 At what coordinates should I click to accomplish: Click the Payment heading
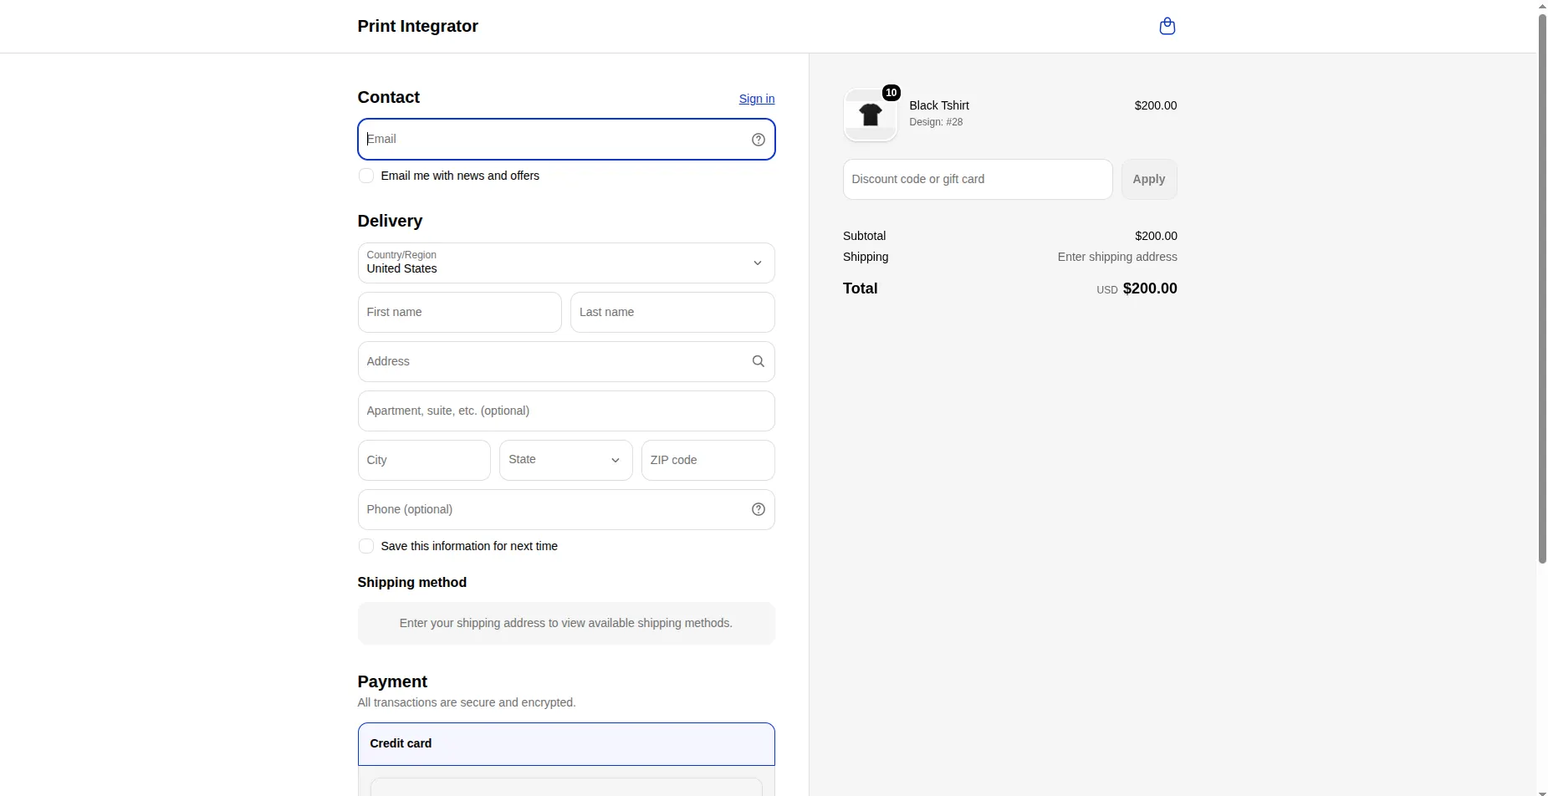tap(391, 681)
